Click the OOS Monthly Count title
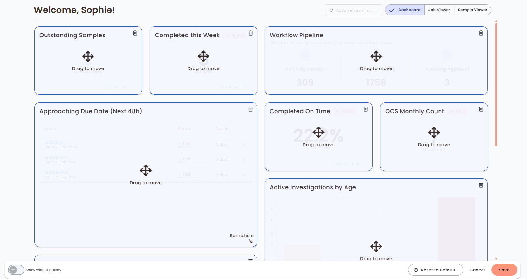 pyautogui.click(x=414, y=111)
